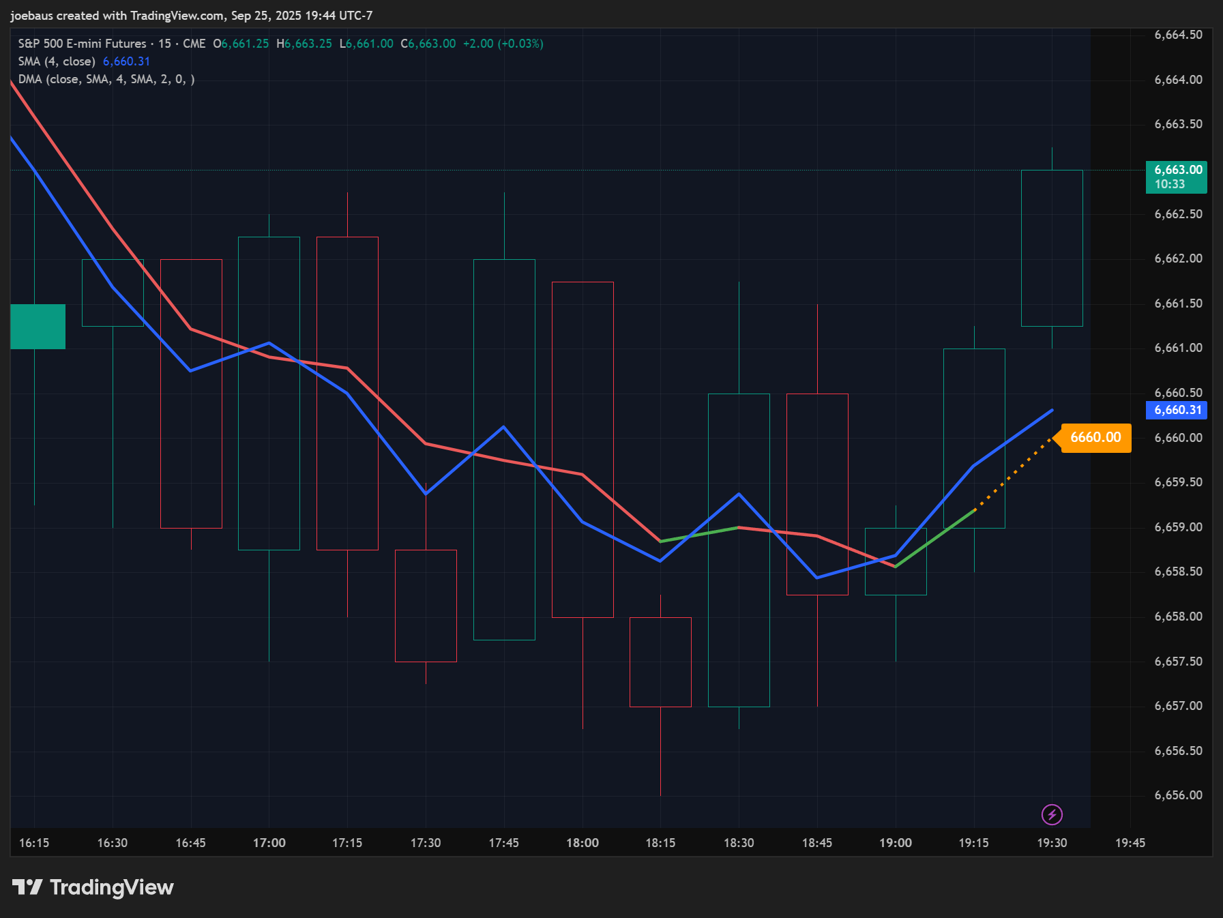The width and height of the screenshot is (1223, 918).
Task: Click the 18:00 time axis label
Action: (583, 843)
